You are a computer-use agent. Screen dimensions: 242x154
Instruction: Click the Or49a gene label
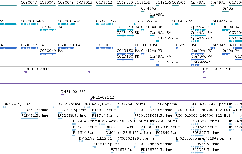tap(228, 9)
